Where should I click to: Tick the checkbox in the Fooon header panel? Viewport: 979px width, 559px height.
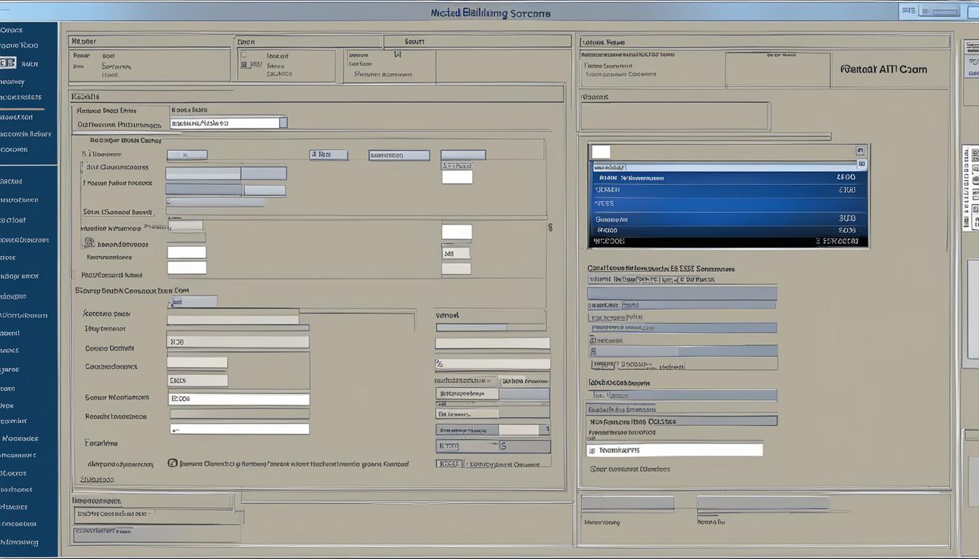pyautogui.click(x=243, y=55)
